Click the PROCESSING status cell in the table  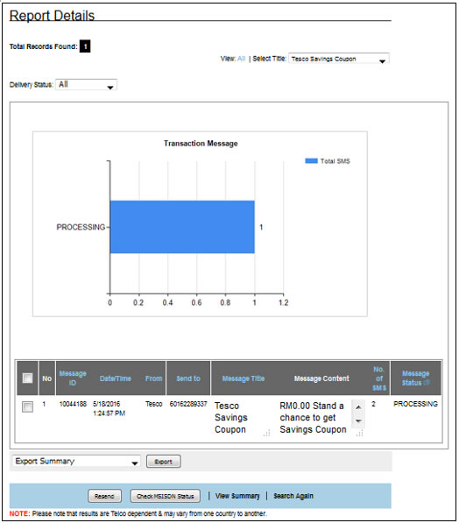(x=415, y=404)
